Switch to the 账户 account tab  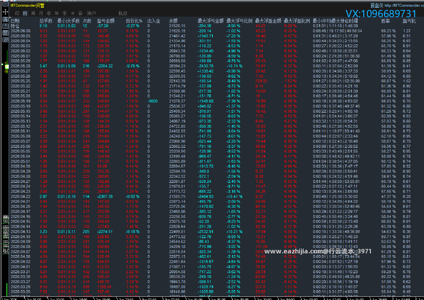coord(92,13)
